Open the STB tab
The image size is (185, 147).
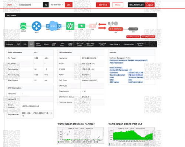(25, 44)
